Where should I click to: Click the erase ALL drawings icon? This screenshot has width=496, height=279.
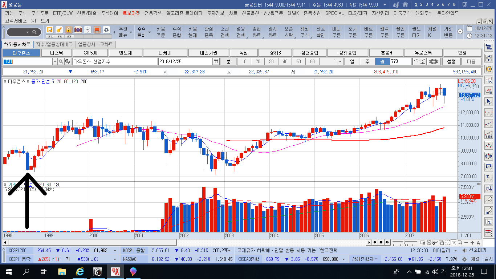pyautogui.click(x=489, y=210)
